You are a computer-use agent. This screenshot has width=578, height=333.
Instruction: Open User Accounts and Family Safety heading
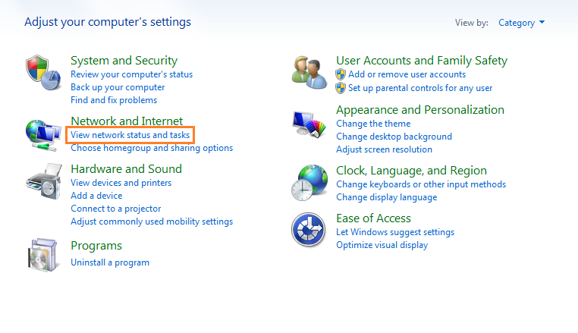tap(422, 60)
